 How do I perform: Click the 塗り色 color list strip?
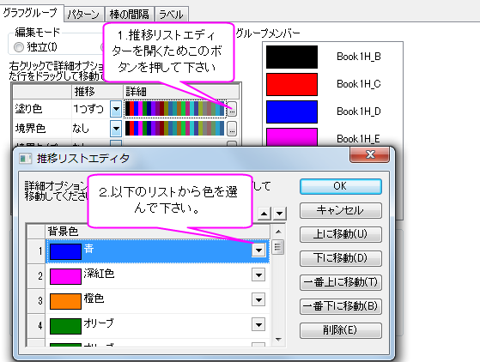(175, 109)
